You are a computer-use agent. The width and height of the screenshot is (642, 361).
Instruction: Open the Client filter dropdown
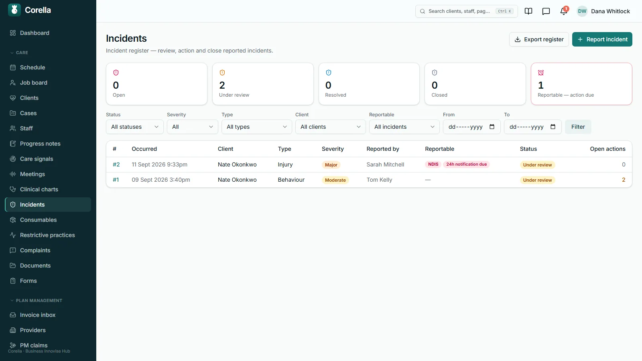coord(331,127)
